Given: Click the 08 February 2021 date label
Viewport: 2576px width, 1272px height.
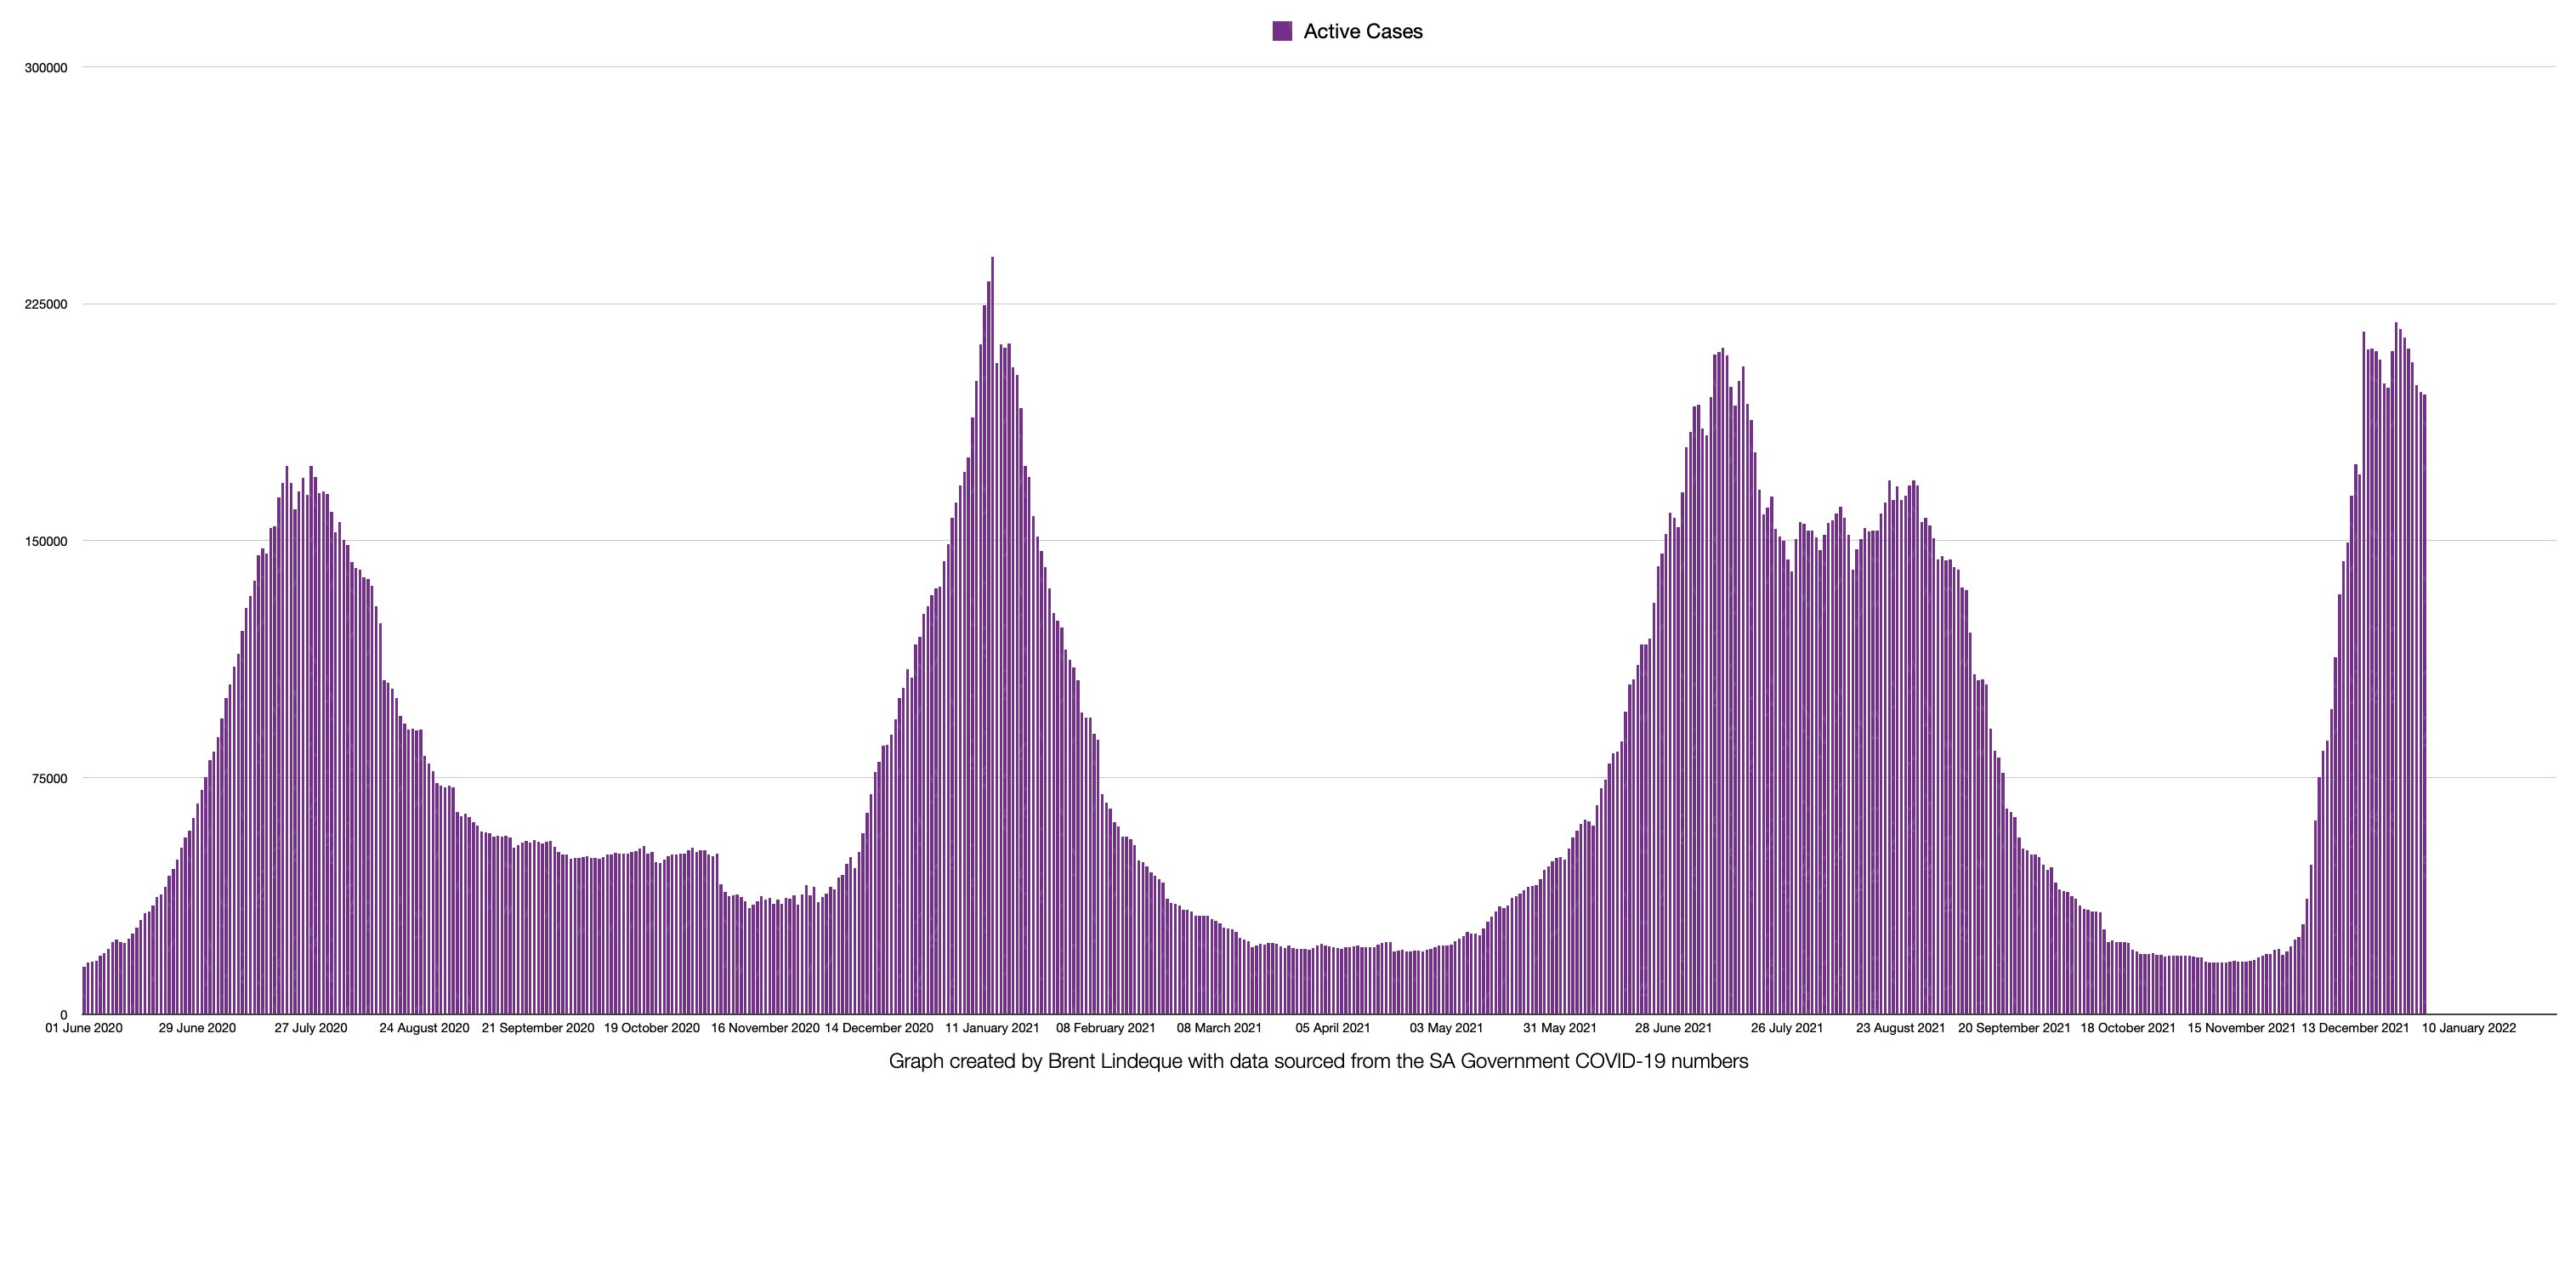Looking at the screenshot, I should click(x=1106, y=1028).
